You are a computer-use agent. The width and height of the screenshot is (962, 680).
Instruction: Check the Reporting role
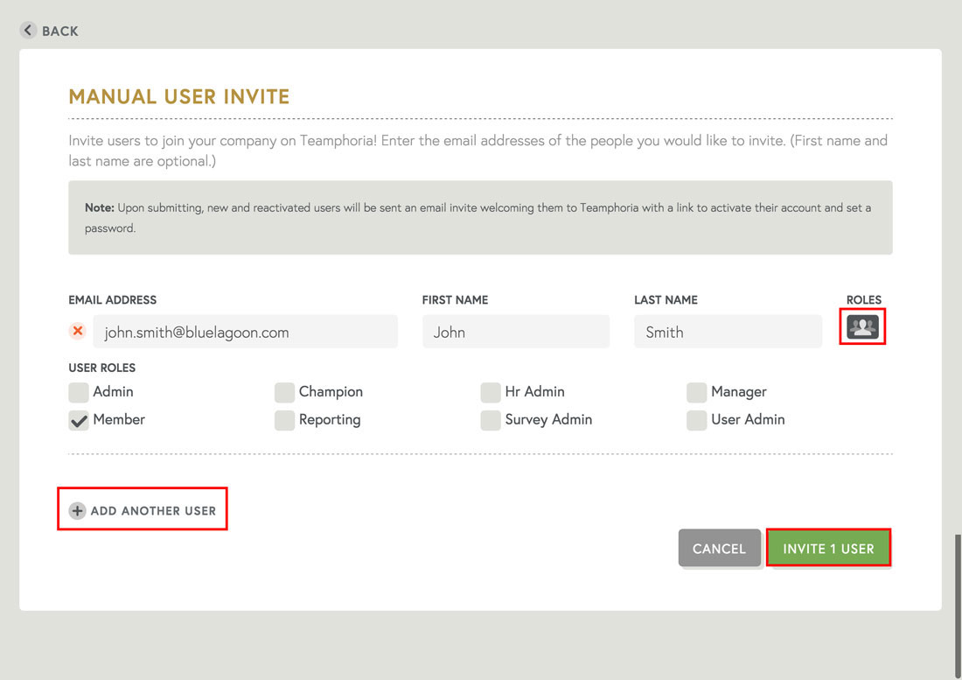284,420
